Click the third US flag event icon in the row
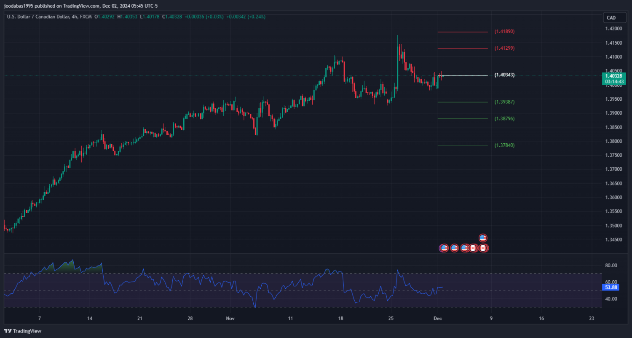This screenshot has height=338, width=632. click(x=464, y=248)
